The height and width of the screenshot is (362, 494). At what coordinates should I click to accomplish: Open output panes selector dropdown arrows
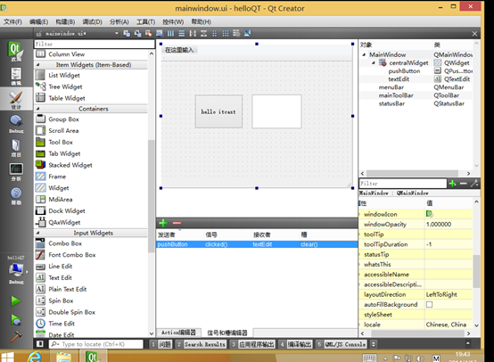(374, 344)
